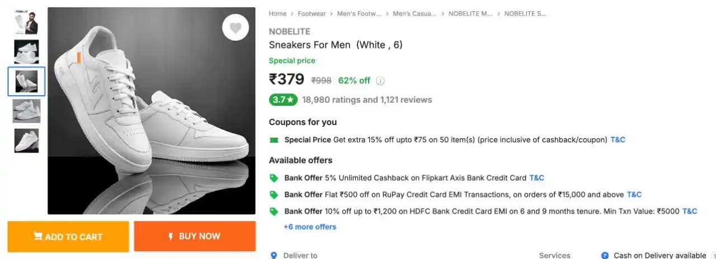The height and width of the screenshot is (259, 716).
Task: Click the Deliver to location pin icon
Action: [x=274, y=255]
